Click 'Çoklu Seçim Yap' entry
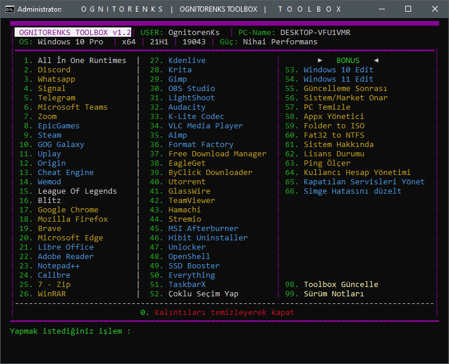449x364 pixels. pyautogui.click(x=204, y=294)
